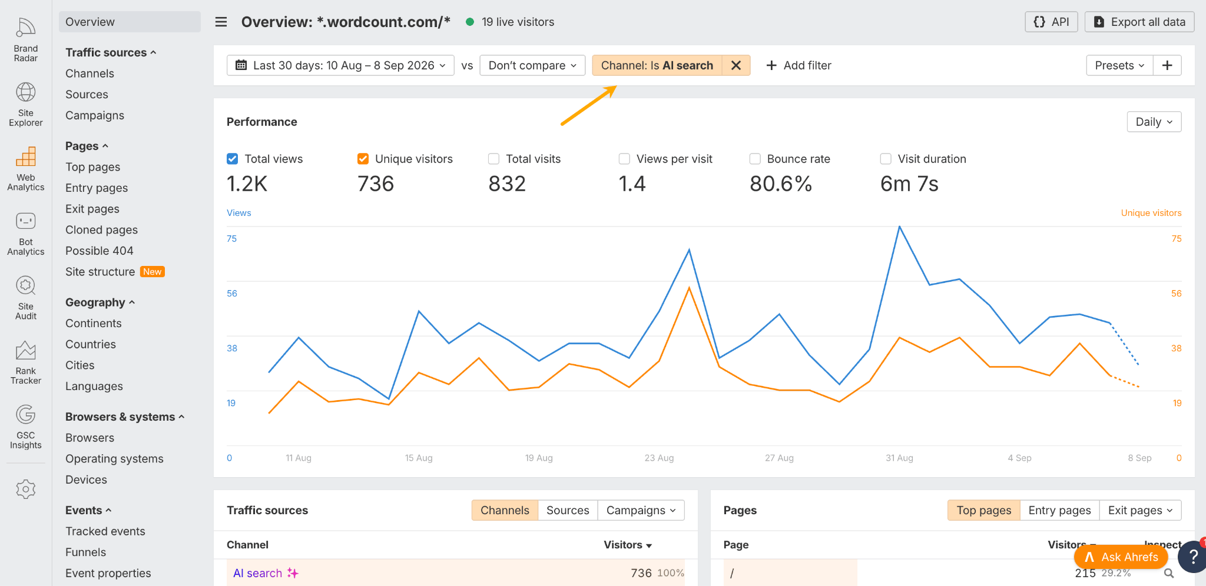The width and height of the screenshot is (1206, 586).
Task: Click Export all data
Action: click(x=1139, y=22)
